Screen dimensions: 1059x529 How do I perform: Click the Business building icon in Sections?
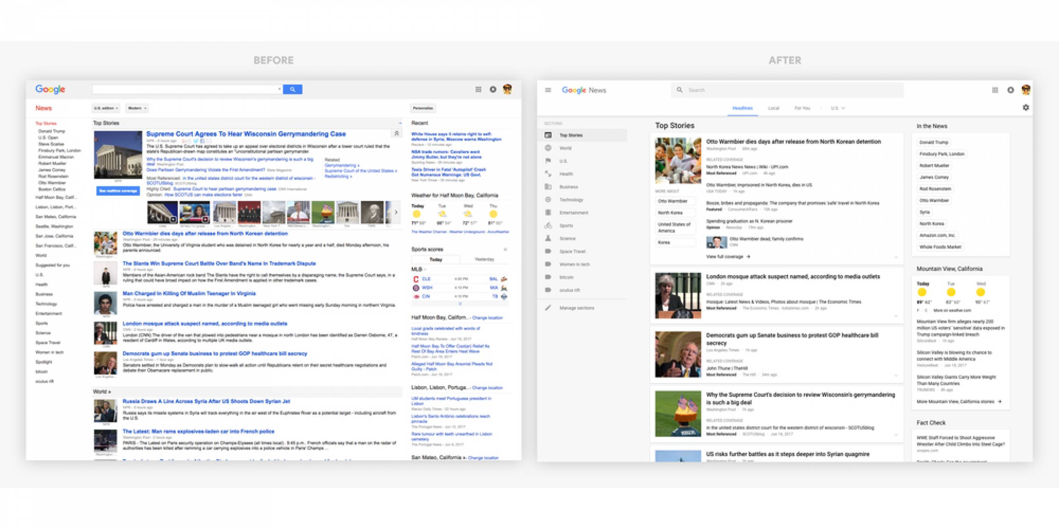548,186
